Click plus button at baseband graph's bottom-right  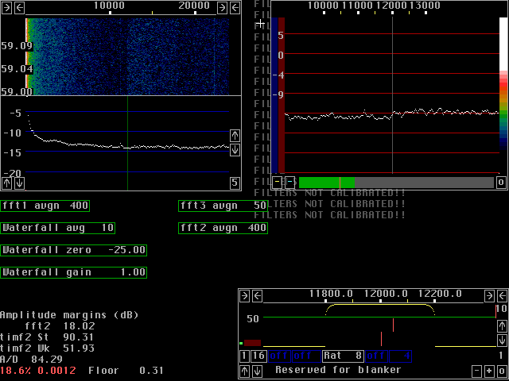coord(489,371)
